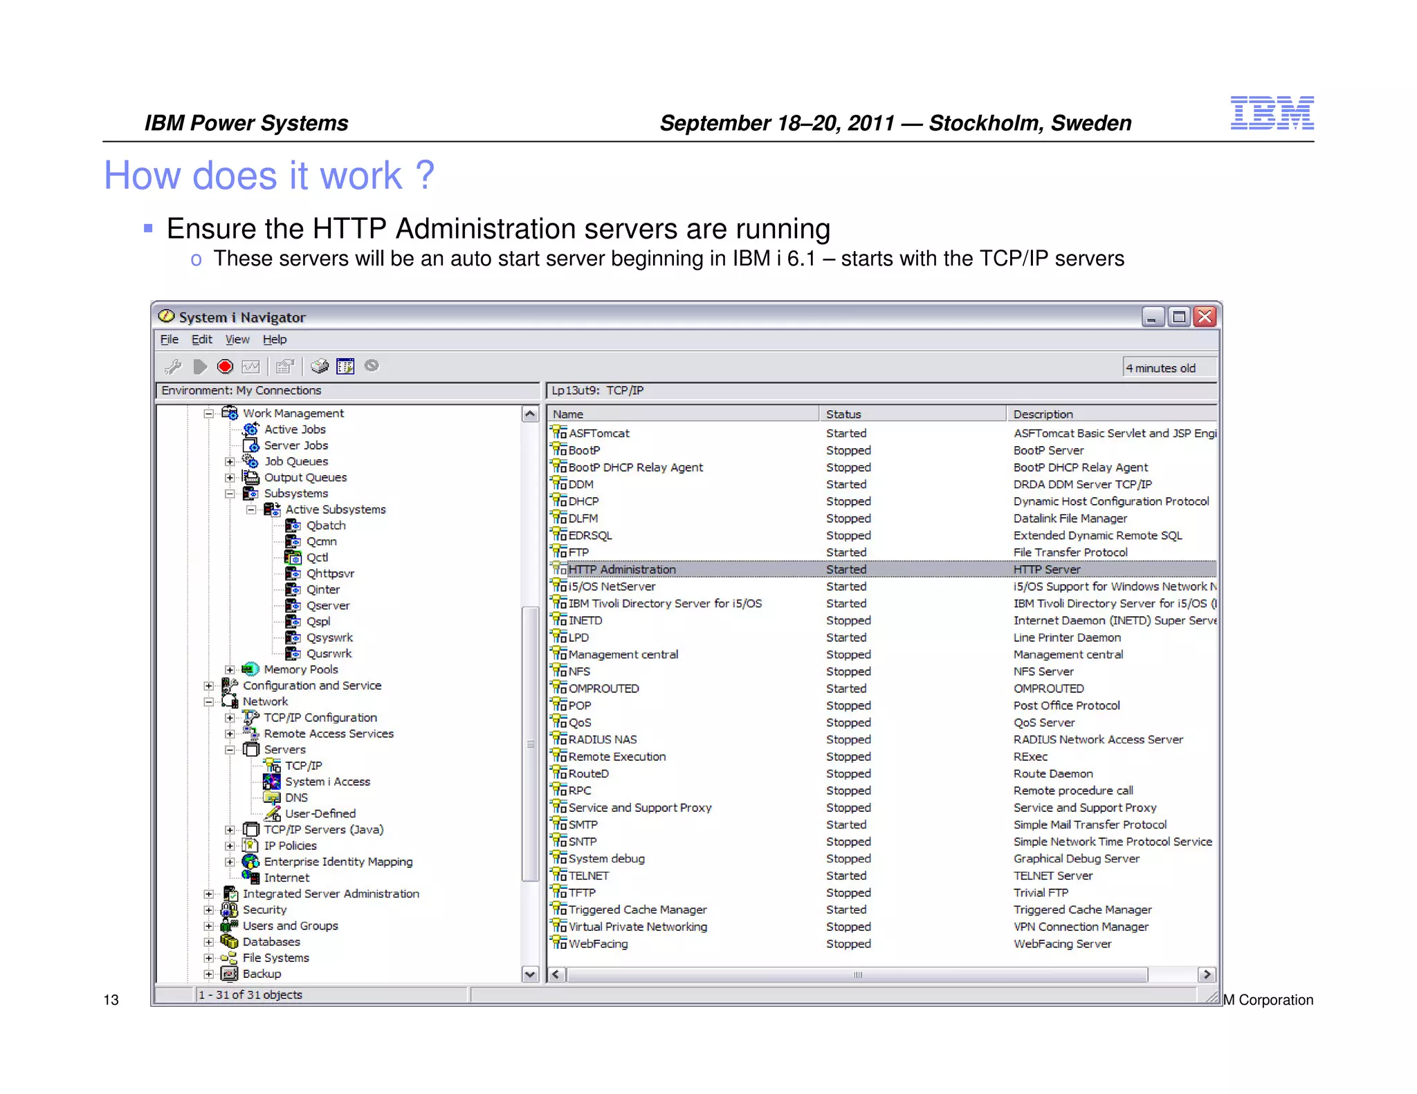This screenshot has height=1094, width=1417.
Task: Expand the Remote Access Services node
Action: (230, 734)
